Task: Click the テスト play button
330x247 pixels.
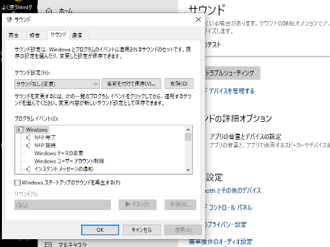Action: [x=137, y=205]
